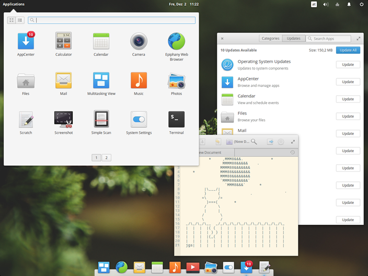Open System Settings from the launcher grid
This screenshot has height=276, width=368.
pyautogui.click(x=139, y=119)
